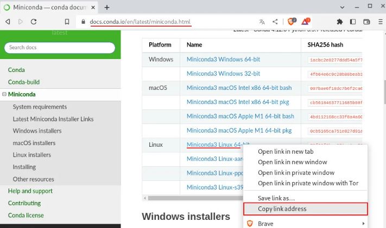
Task: Download Miniconda3 macOS Apple M1 64-bit bash
Action: pyautogui.click(x=241, y=116)
